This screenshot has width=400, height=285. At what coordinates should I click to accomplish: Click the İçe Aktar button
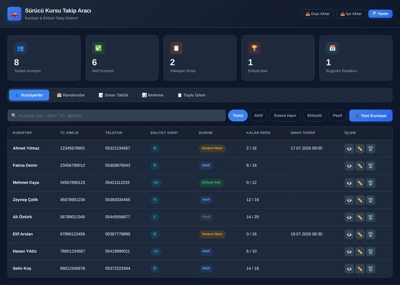tap(351, 14)
